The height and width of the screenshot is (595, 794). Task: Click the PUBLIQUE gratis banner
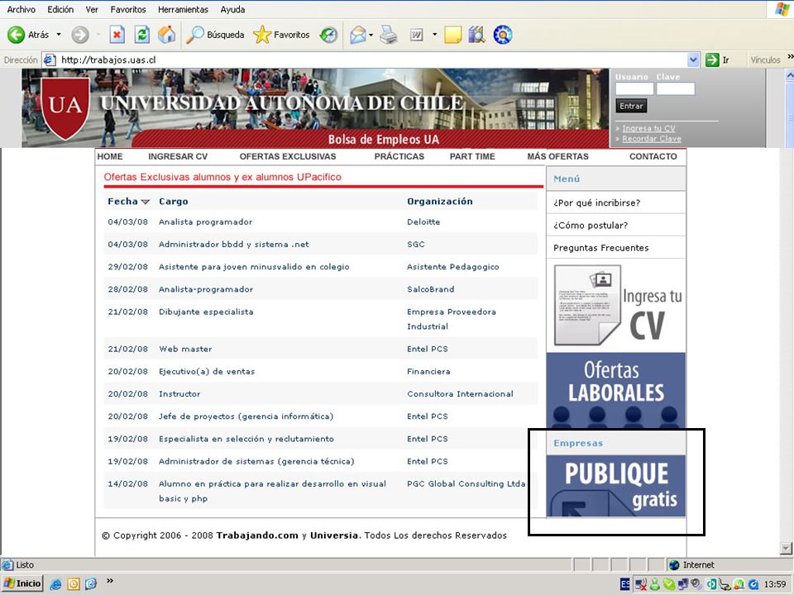click(x=616, y=486)
